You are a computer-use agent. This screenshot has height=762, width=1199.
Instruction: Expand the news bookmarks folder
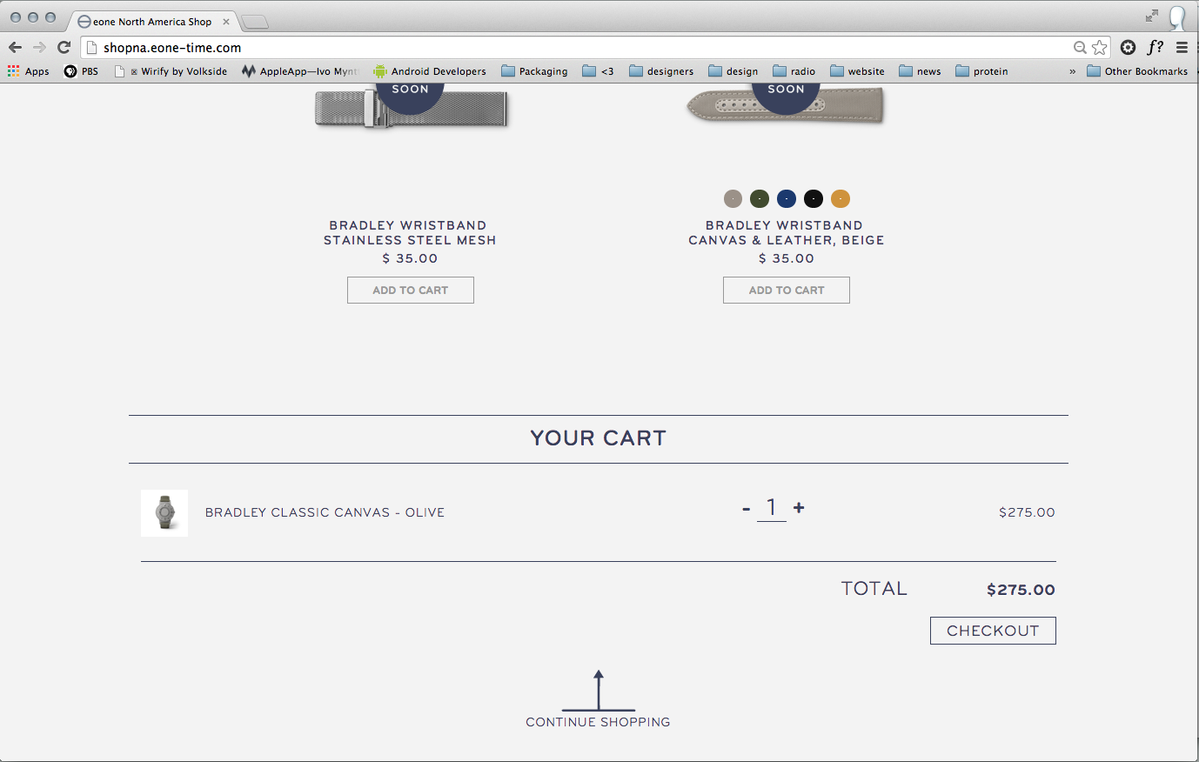click(920, 71)
